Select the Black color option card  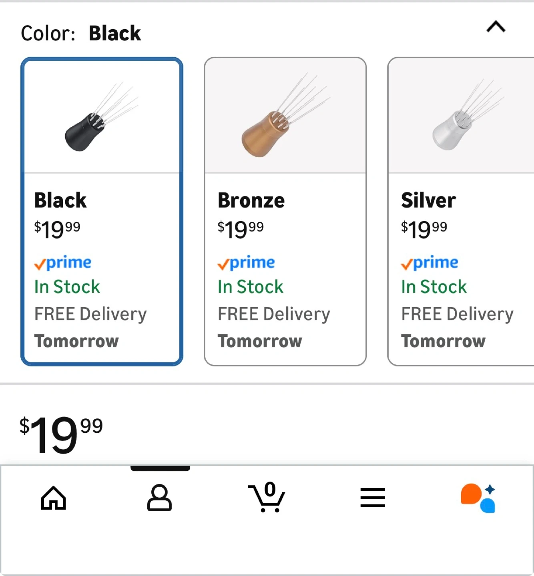(x=102, y=211)
